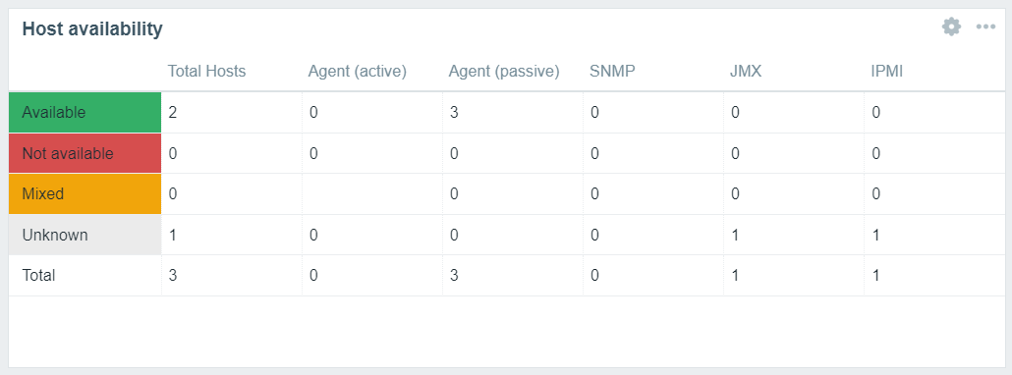Click the Agent (passive) column header

point(503,71)
